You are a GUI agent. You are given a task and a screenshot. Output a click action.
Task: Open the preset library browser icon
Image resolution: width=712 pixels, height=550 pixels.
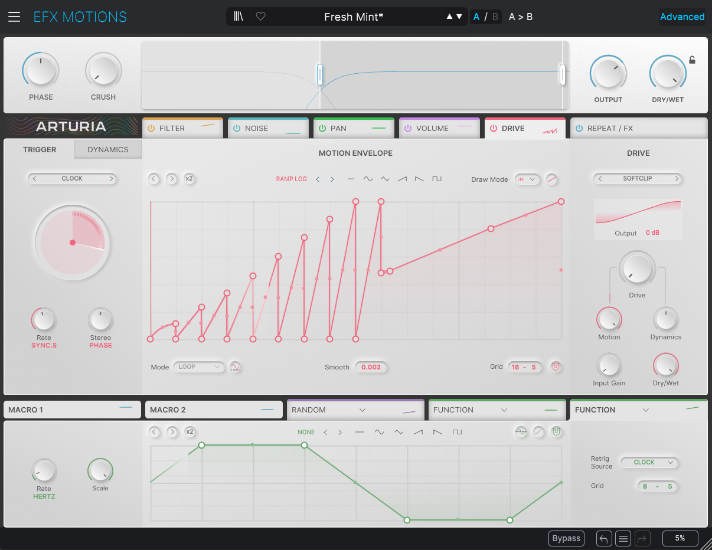239,17
